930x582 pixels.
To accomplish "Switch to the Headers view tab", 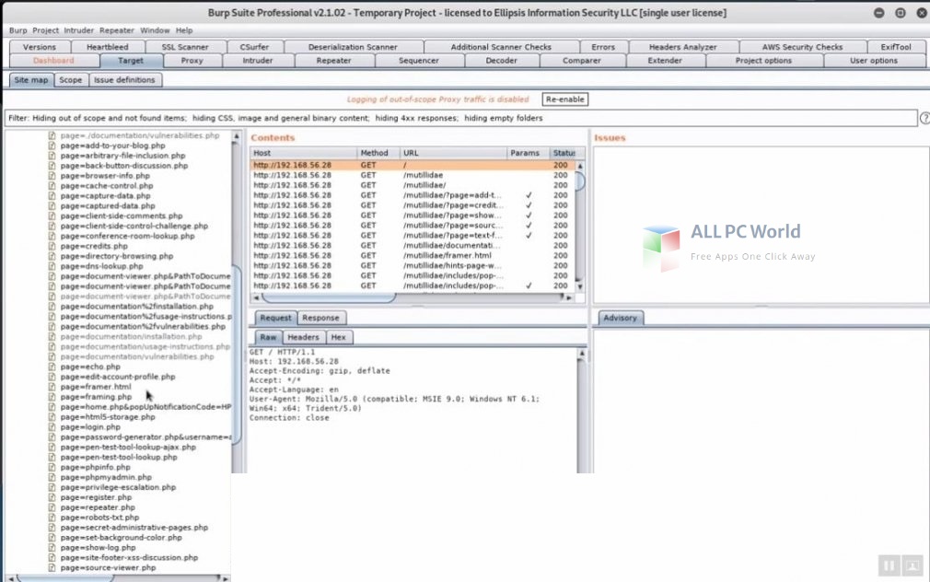I will coord(303,337).
